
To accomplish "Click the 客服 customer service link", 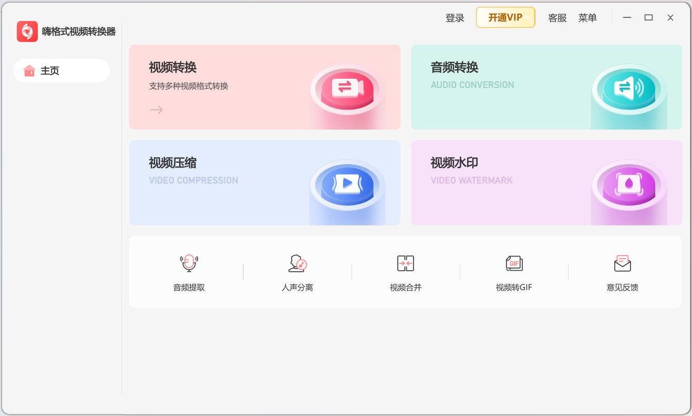I will [557, 18].
